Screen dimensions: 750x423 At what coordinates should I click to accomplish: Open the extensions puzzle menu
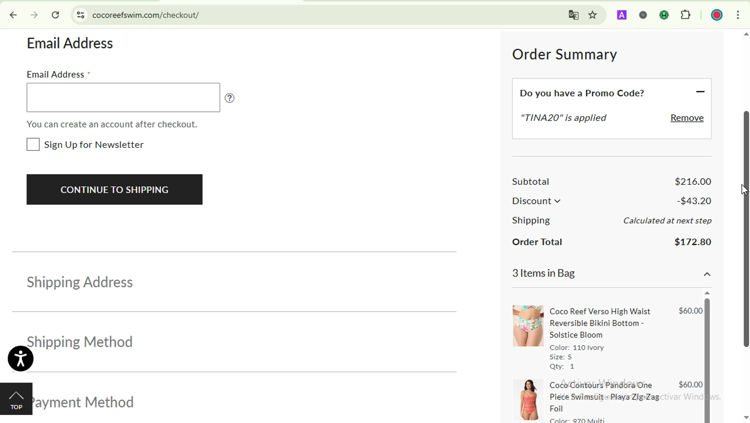tap(686, 15)
